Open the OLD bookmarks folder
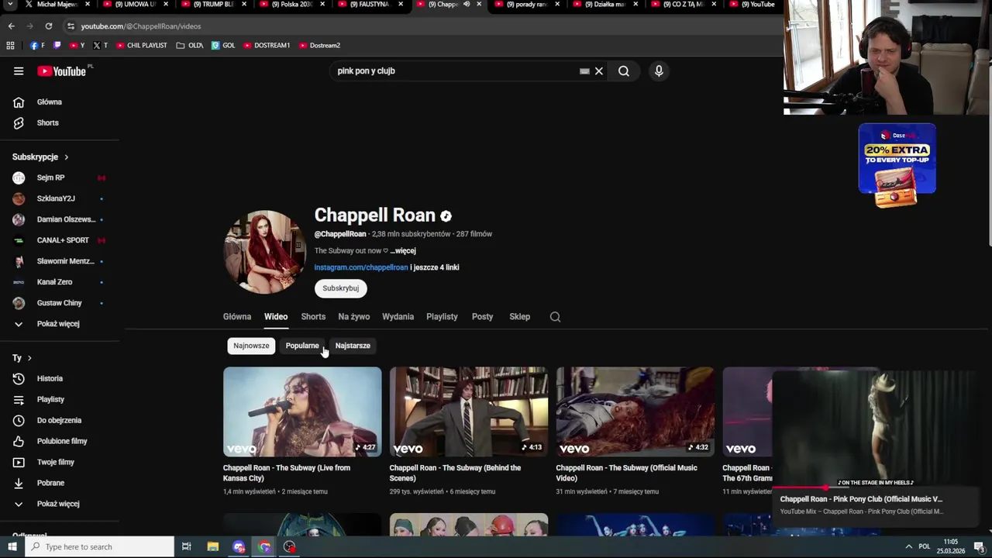The image size is (992, 558). point(190,46)
